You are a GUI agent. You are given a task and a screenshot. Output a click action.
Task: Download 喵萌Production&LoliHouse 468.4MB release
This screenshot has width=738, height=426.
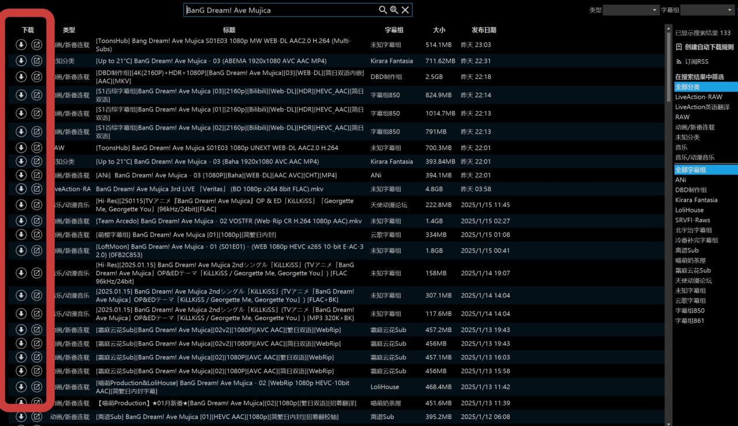[21, 387]
